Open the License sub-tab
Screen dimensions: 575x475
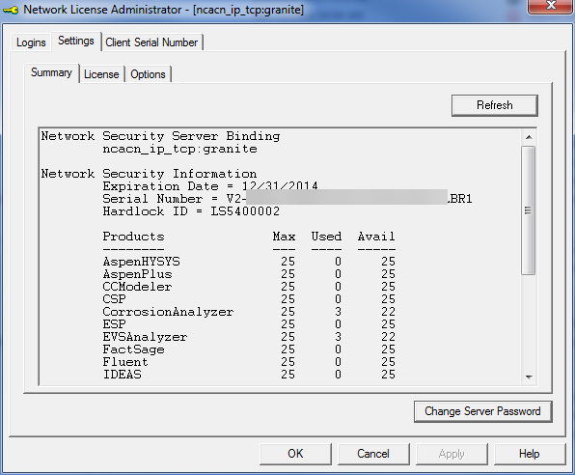click(101, 74)
